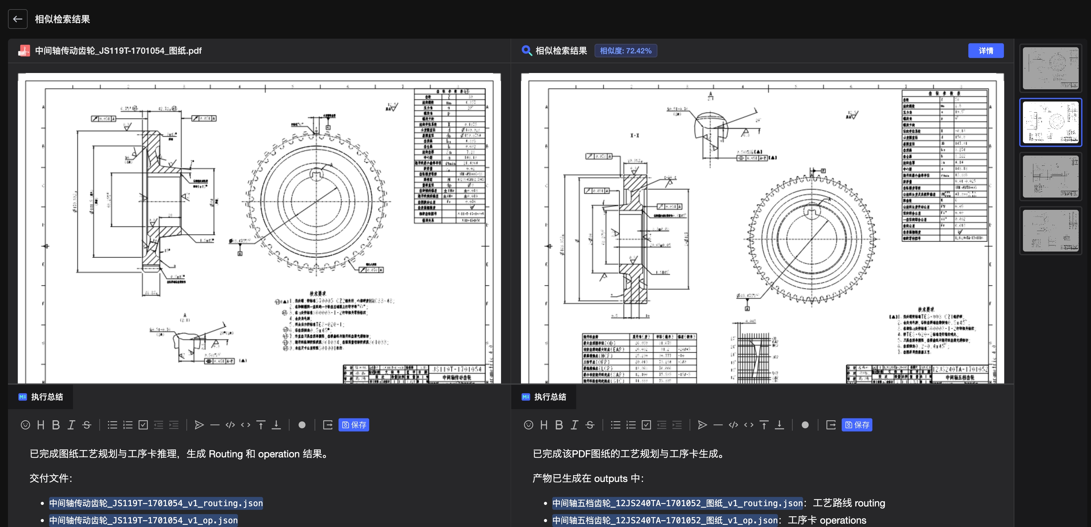Insert task checkbox list in right editor
The image size is (1091, 527).
[x=646, y=425]
